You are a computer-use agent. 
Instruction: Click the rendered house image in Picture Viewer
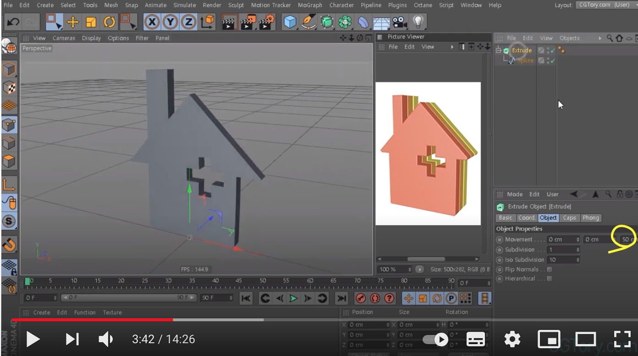point(428,153)
